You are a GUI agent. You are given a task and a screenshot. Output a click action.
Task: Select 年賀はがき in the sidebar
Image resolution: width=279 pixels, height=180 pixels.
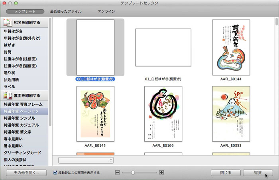click(x=14, y=31)
